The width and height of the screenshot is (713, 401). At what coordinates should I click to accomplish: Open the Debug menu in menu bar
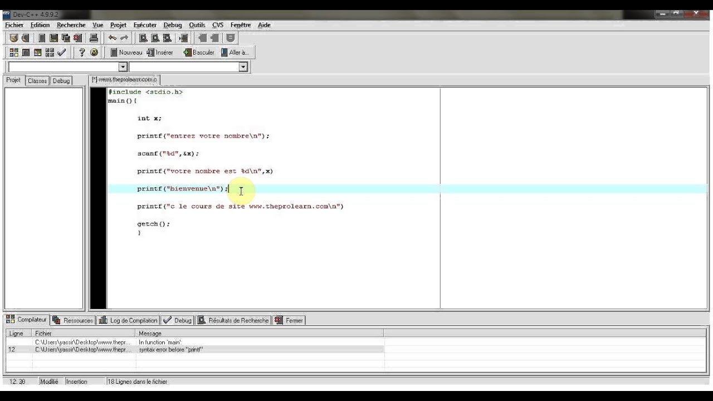(x=173, y=25)
